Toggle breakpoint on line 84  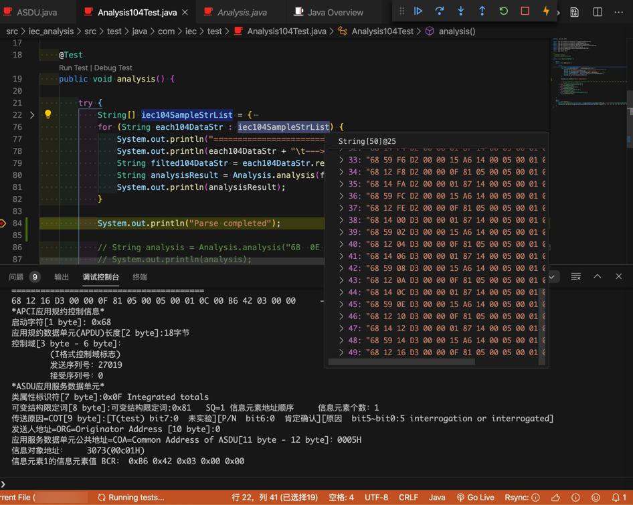click(3, 223)
